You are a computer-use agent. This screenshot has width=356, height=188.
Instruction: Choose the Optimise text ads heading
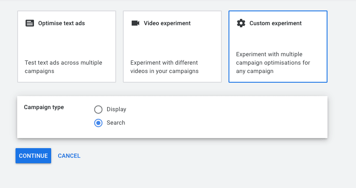(x=62, y=23)
